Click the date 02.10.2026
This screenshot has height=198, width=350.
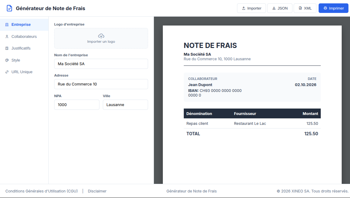tap(306, 85)
